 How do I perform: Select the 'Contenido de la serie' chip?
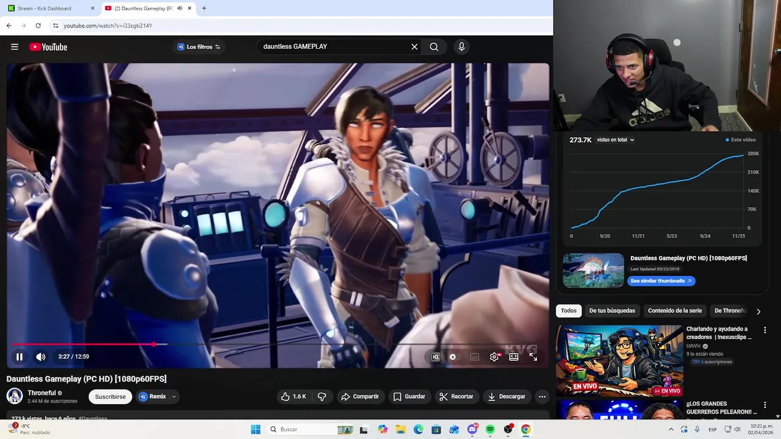coord(675,311)
